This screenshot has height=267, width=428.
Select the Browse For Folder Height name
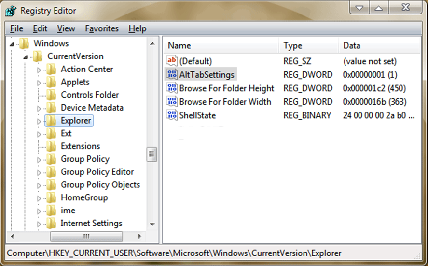click(x=227, y=88)
